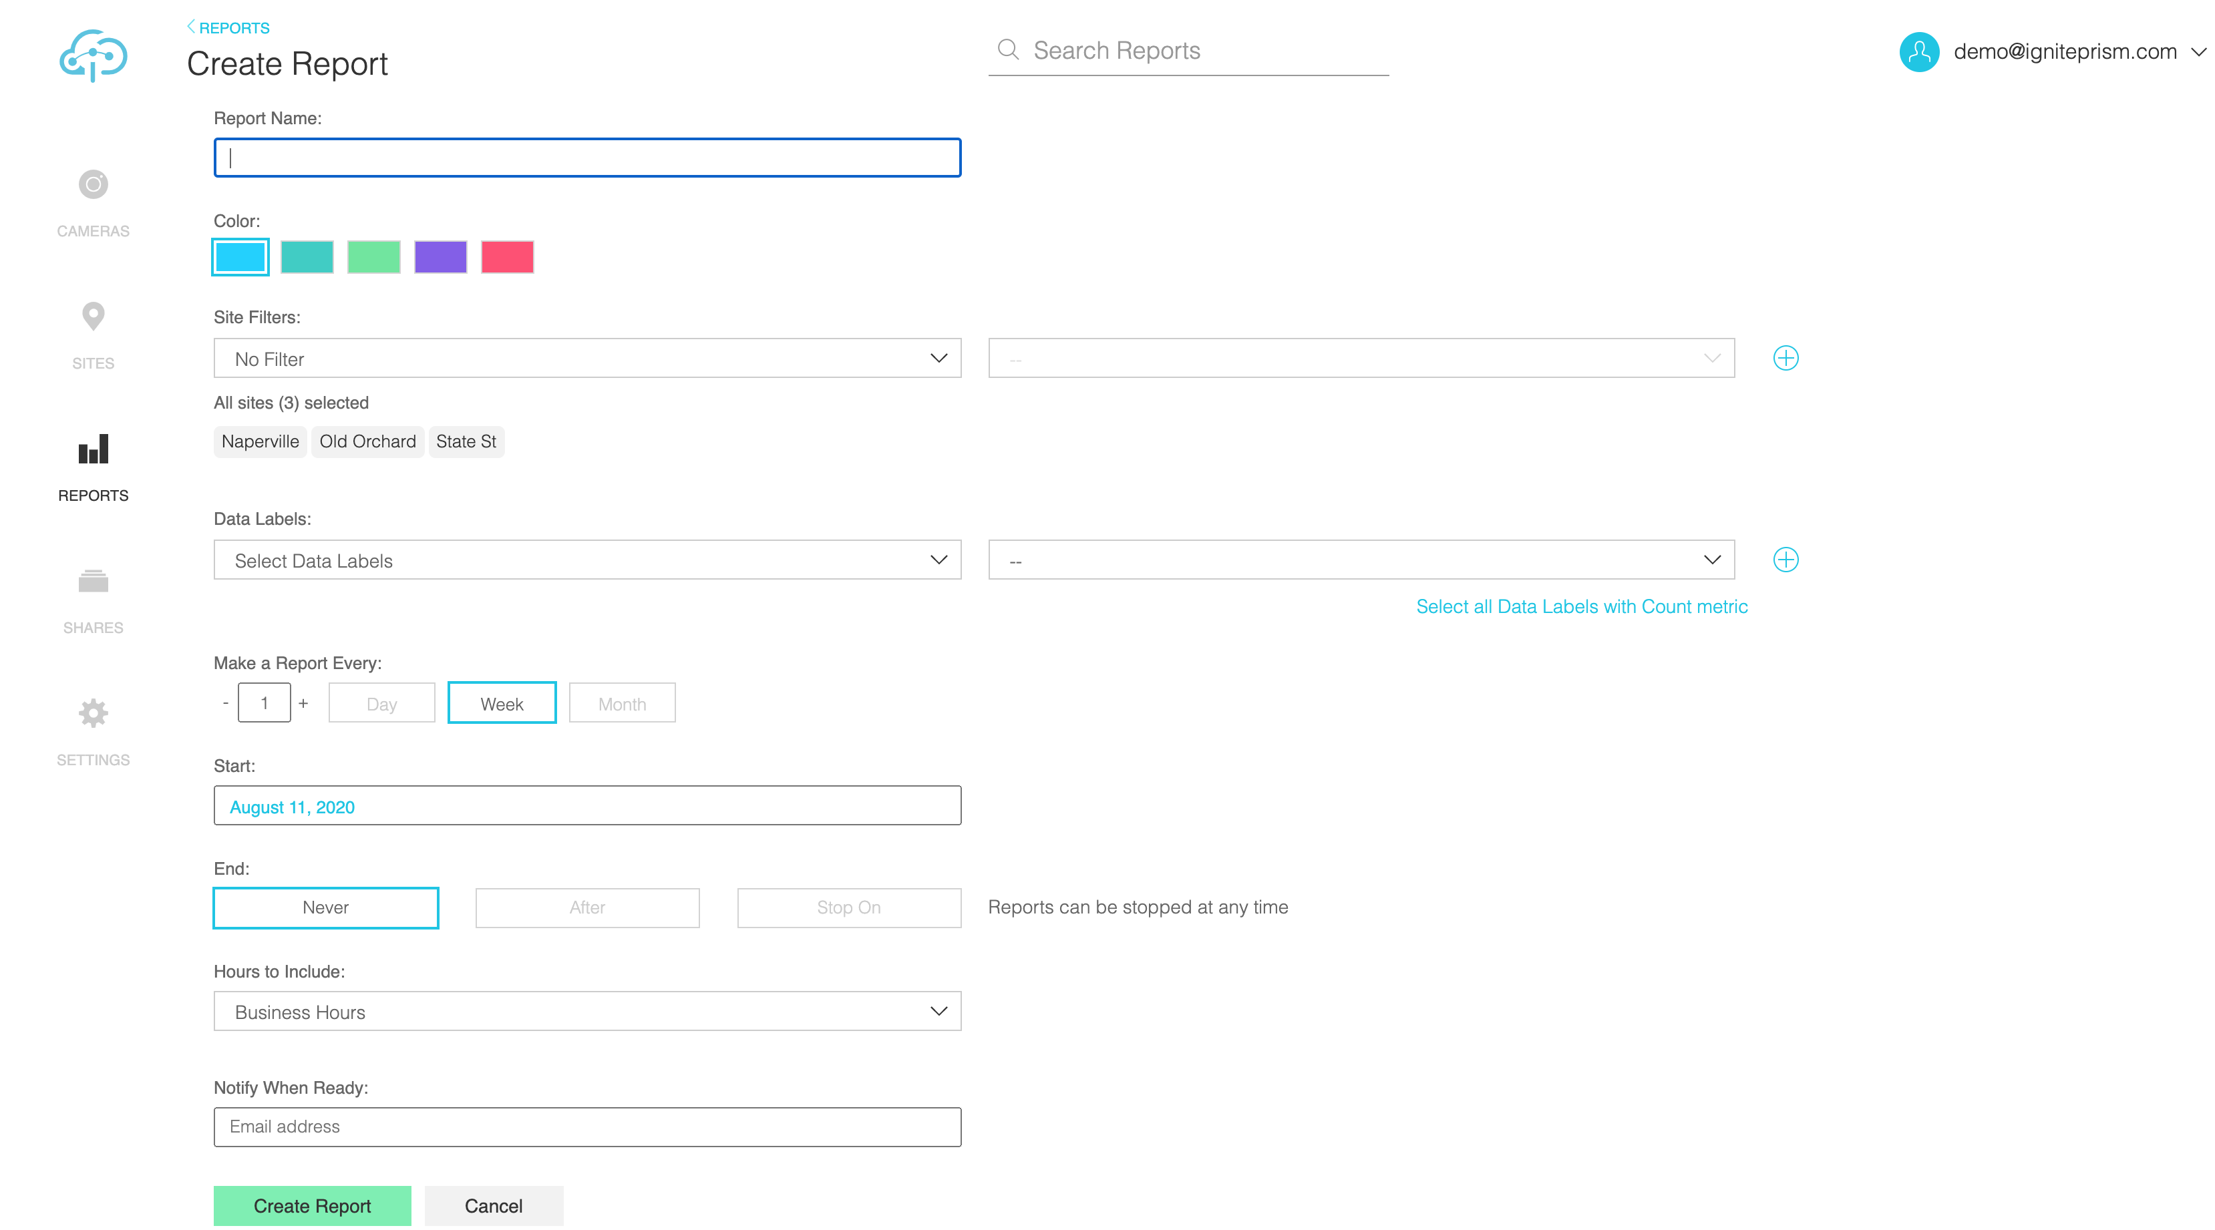Viewport: 2215px width, 1230px height.
Task: Click the State St site tag
Action: pyautogui.click(x=466, y=442)
